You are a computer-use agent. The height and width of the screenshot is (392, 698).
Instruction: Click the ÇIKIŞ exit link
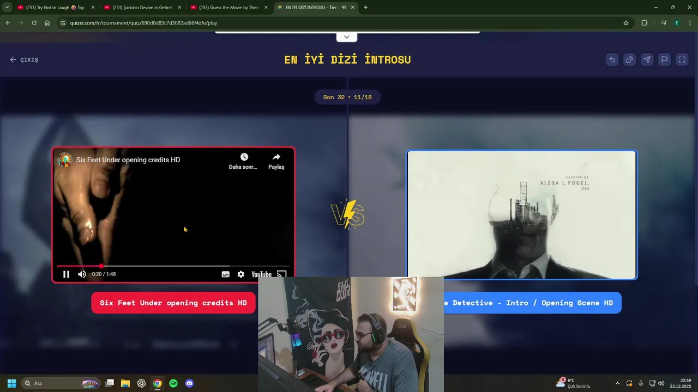[x=24, y=60]
